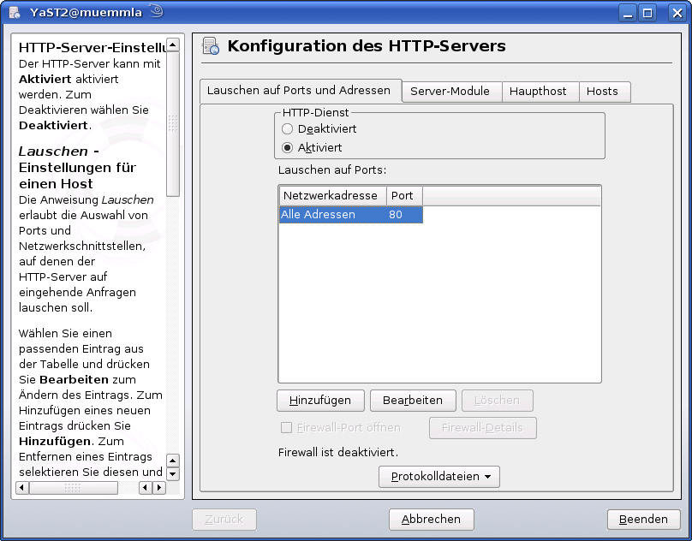Maximize the YaST2 window

tap(648, 12)
